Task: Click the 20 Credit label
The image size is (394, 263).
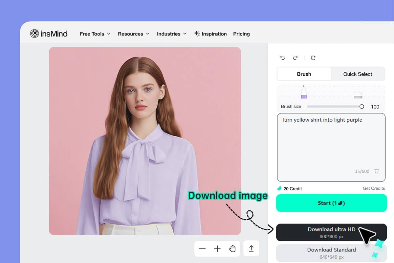Action: pos(293,189)
